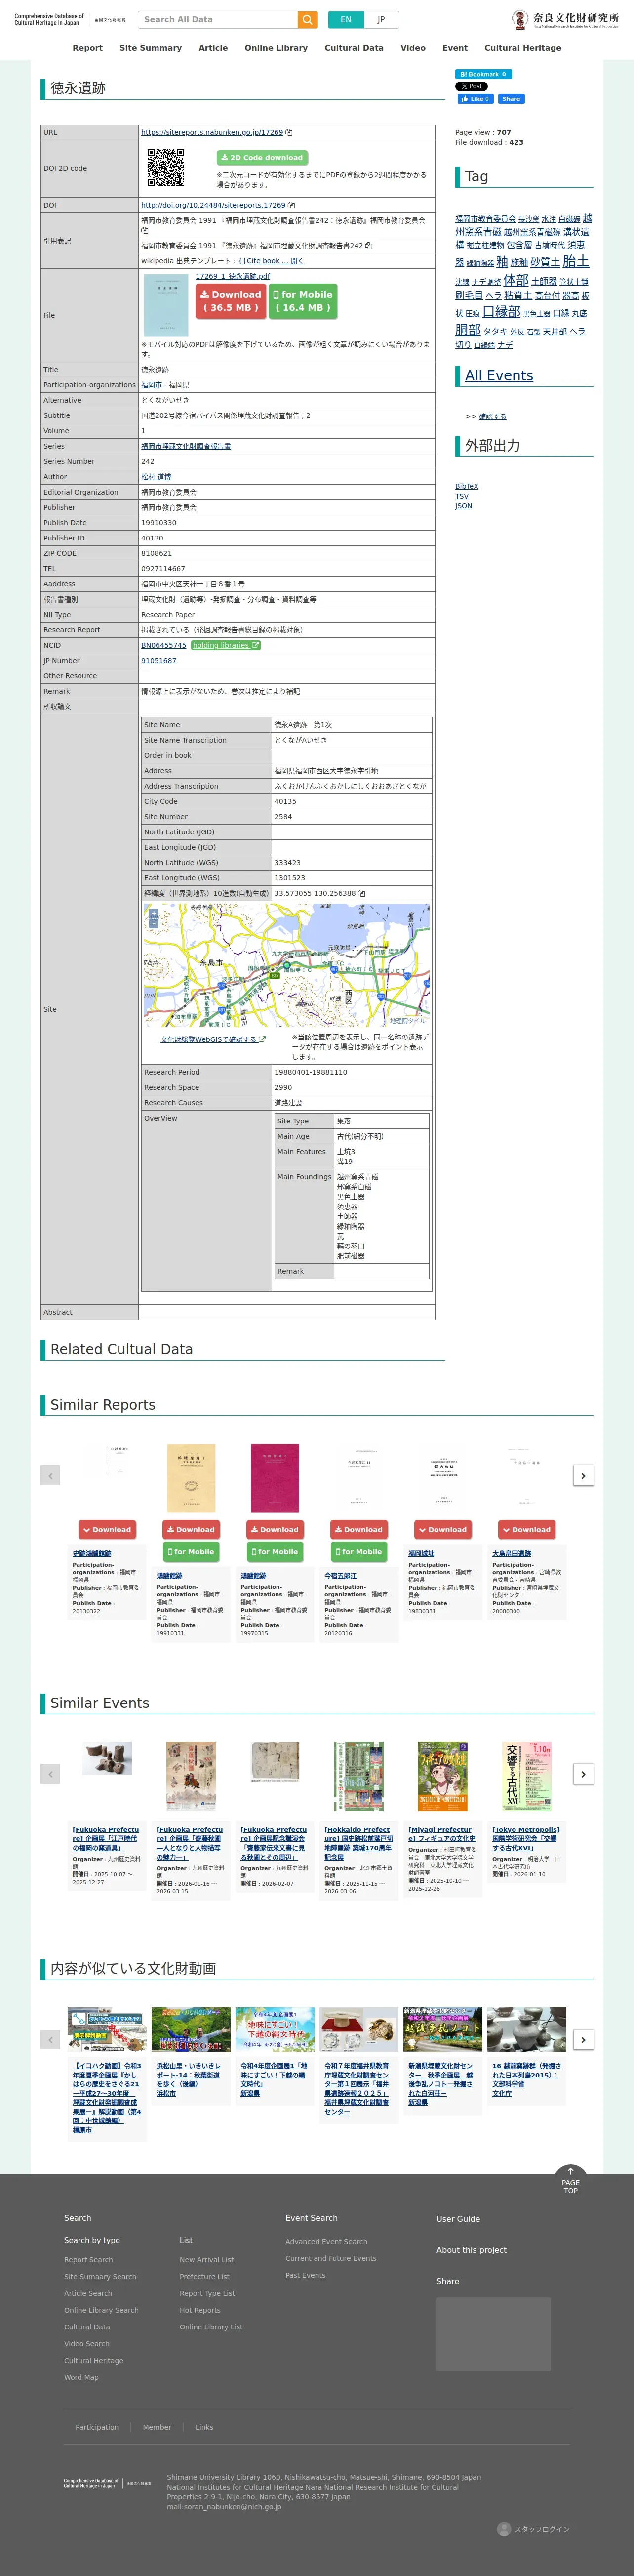The image size is (634, 2576).
Task: Open the Cultural Heritage menu
Action: pyautogui.click(x=523, y=48)
